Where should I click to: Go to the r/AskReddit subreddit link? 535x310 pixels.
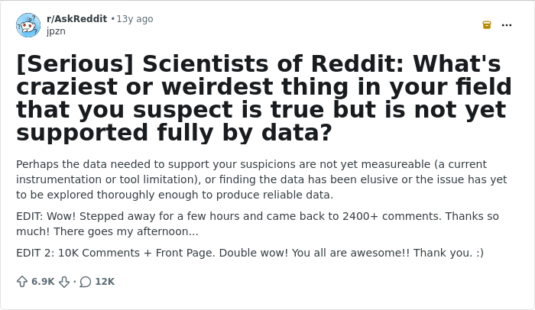tap(76, 19)
